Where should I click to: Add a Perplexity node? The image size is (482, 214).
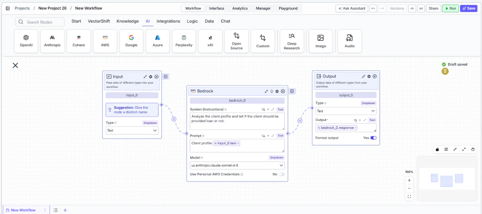(184, 41)
